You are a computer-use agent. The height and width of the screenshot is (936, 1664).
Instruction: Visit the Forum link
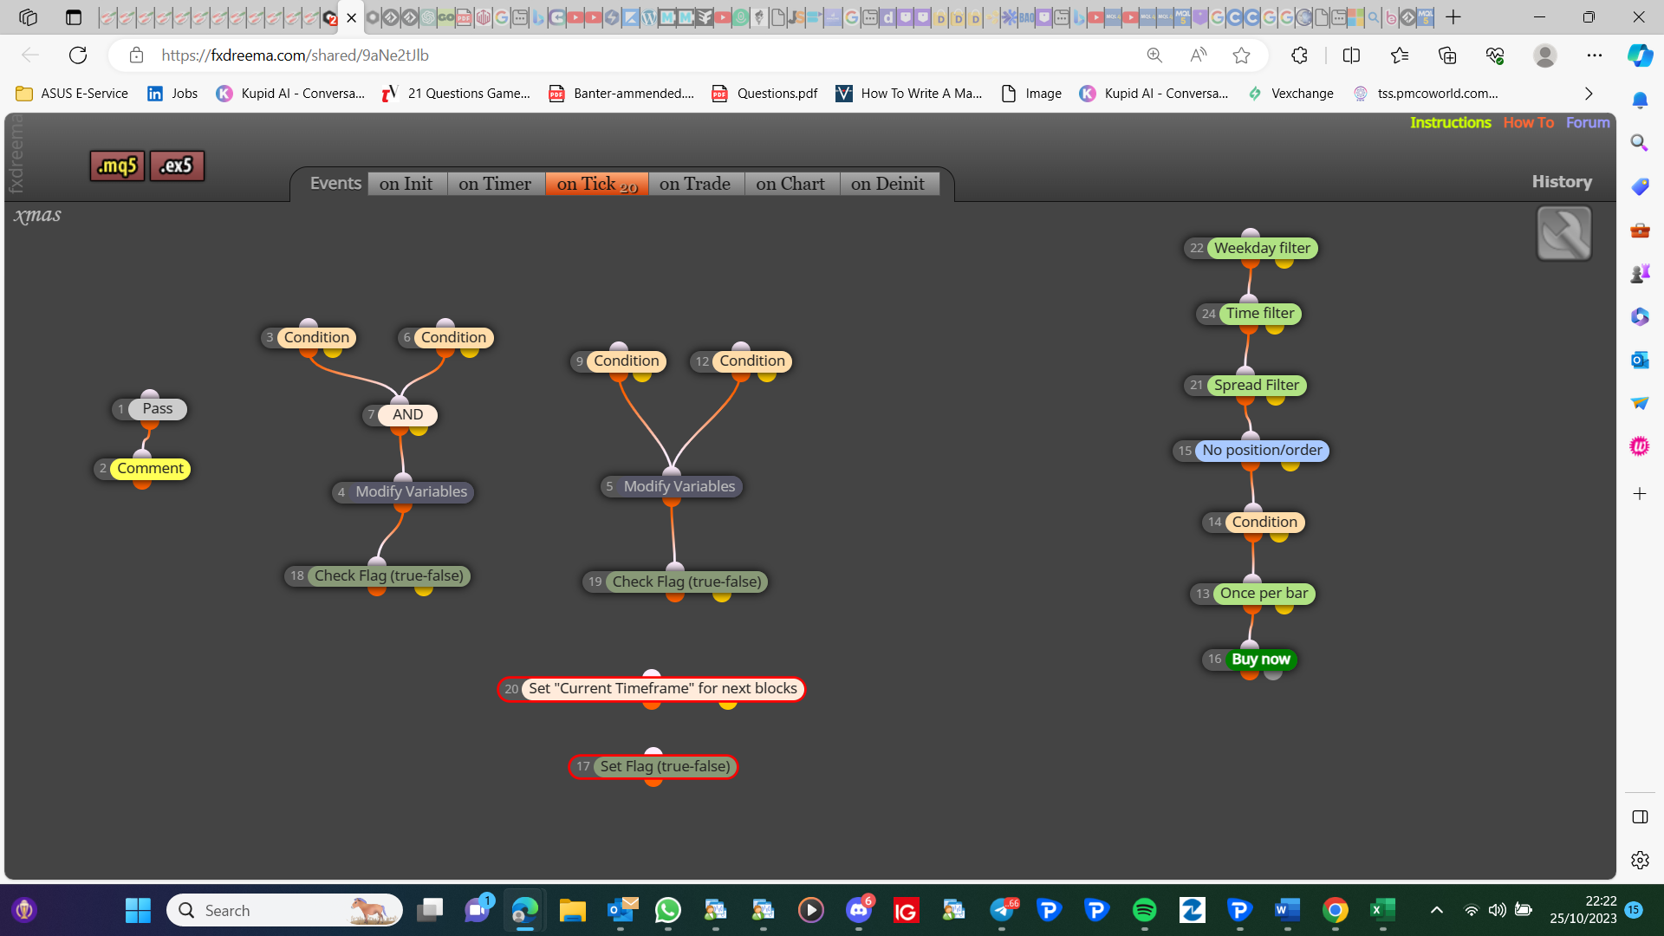coord(1588,123)
